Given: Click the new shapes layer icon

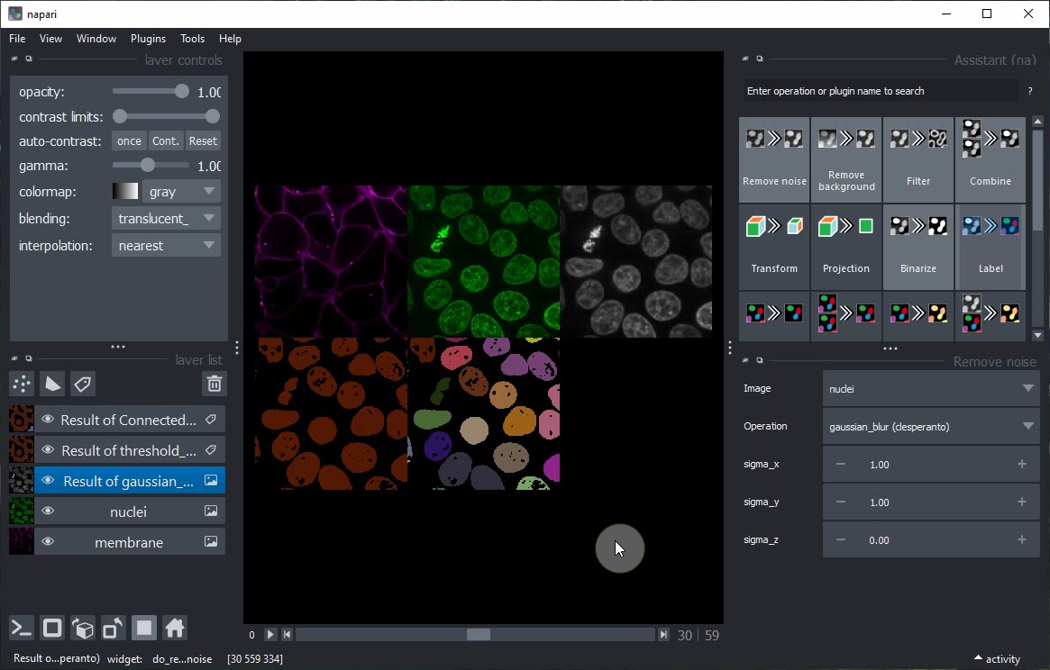Looking at the screenshot, I should [52, 385].
